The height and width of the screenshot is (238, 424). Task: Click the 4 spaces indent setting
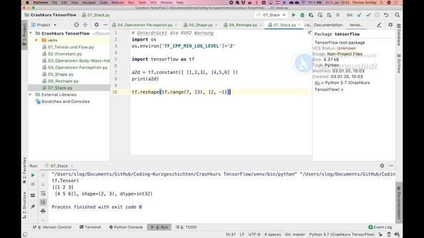coord(272,235)
